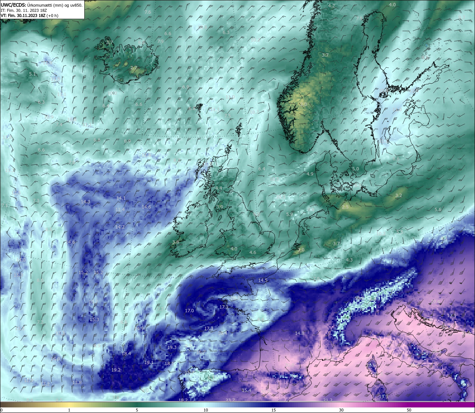The width and height of the screenshot is (475, 413).
Task: Click the 11.4 map value
Action: tap(120, 210)
